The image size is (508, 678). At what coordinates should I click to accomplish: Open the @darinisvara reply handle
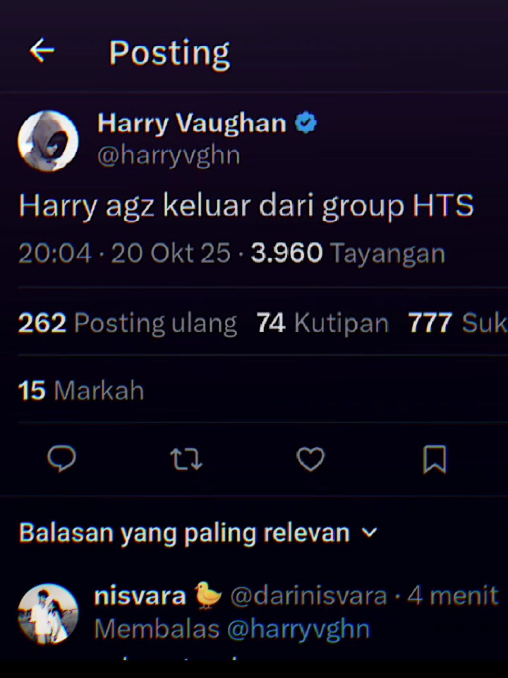(x=308, y=596)
